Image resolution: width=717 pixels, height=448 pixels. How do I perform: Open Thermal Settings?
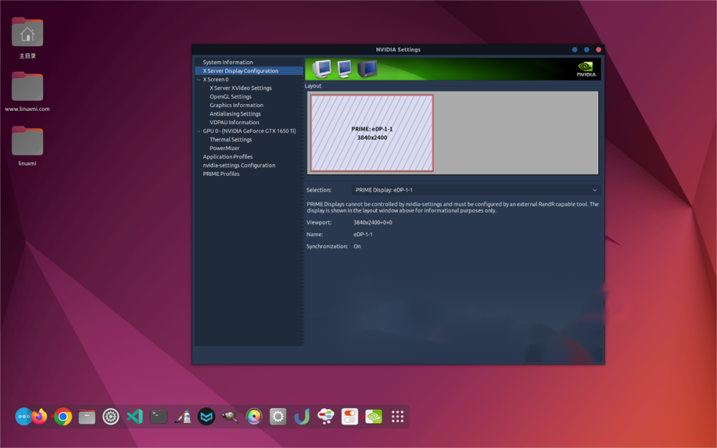click(x=230, y=139)
